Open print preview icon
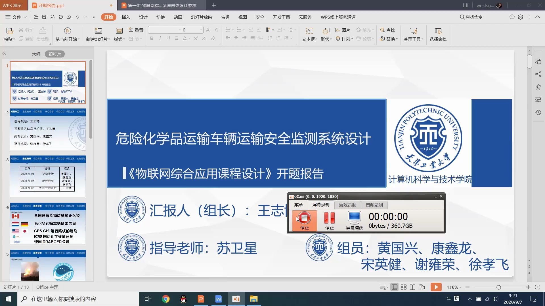545x306 pixels. 69,17
